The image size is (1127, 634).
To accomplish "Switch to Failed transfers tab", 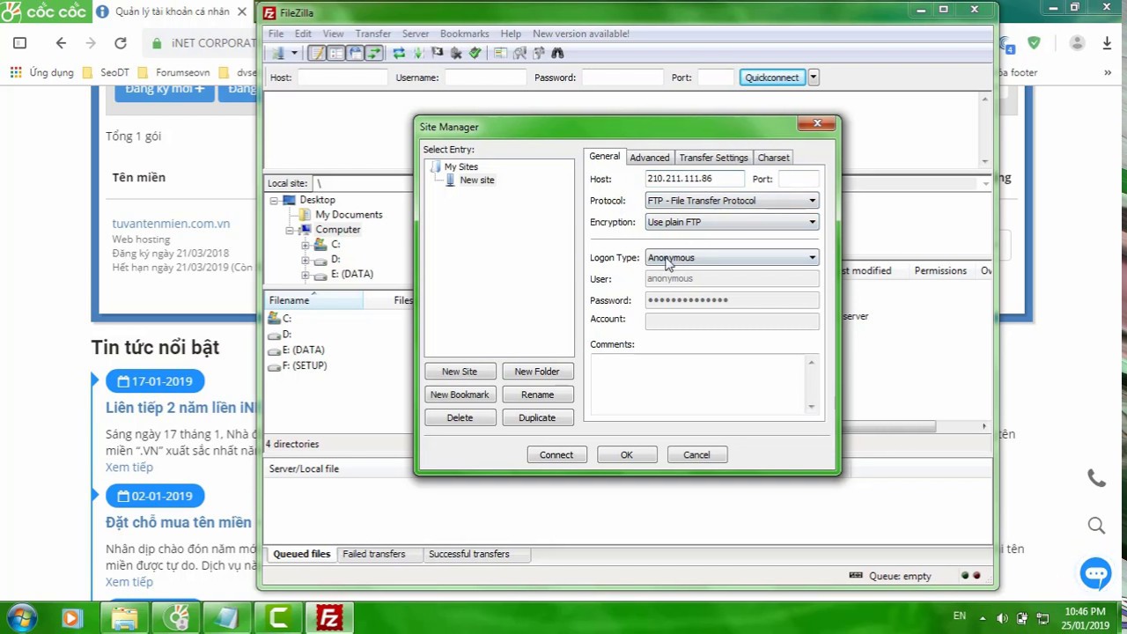I will (373, 554).
